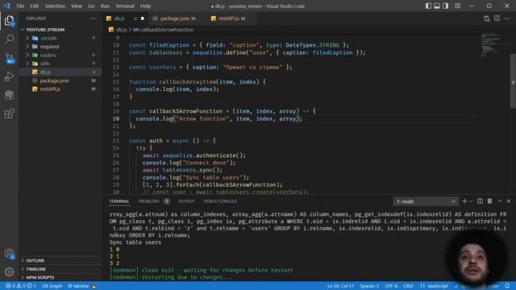This screenshot has height=290, width=516.
Task: Click the editor minimap preview
Action: click(492, 45)
